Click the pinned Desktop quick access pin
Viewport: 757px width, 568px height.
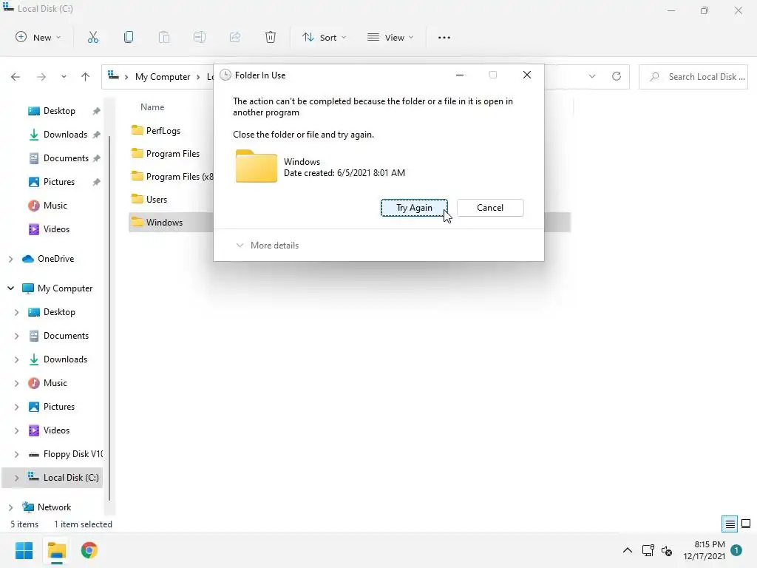click(97, 111)
